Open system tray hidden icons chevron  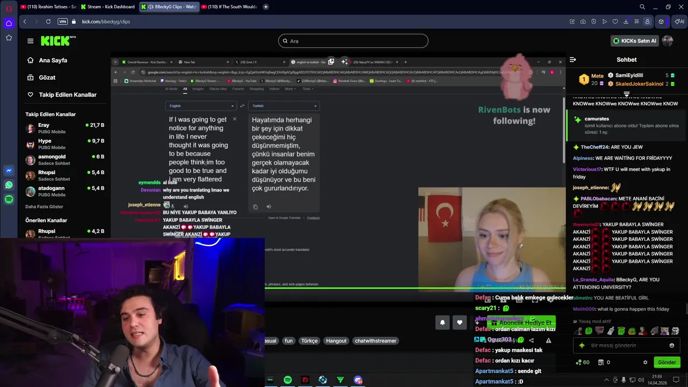[606, 380]
